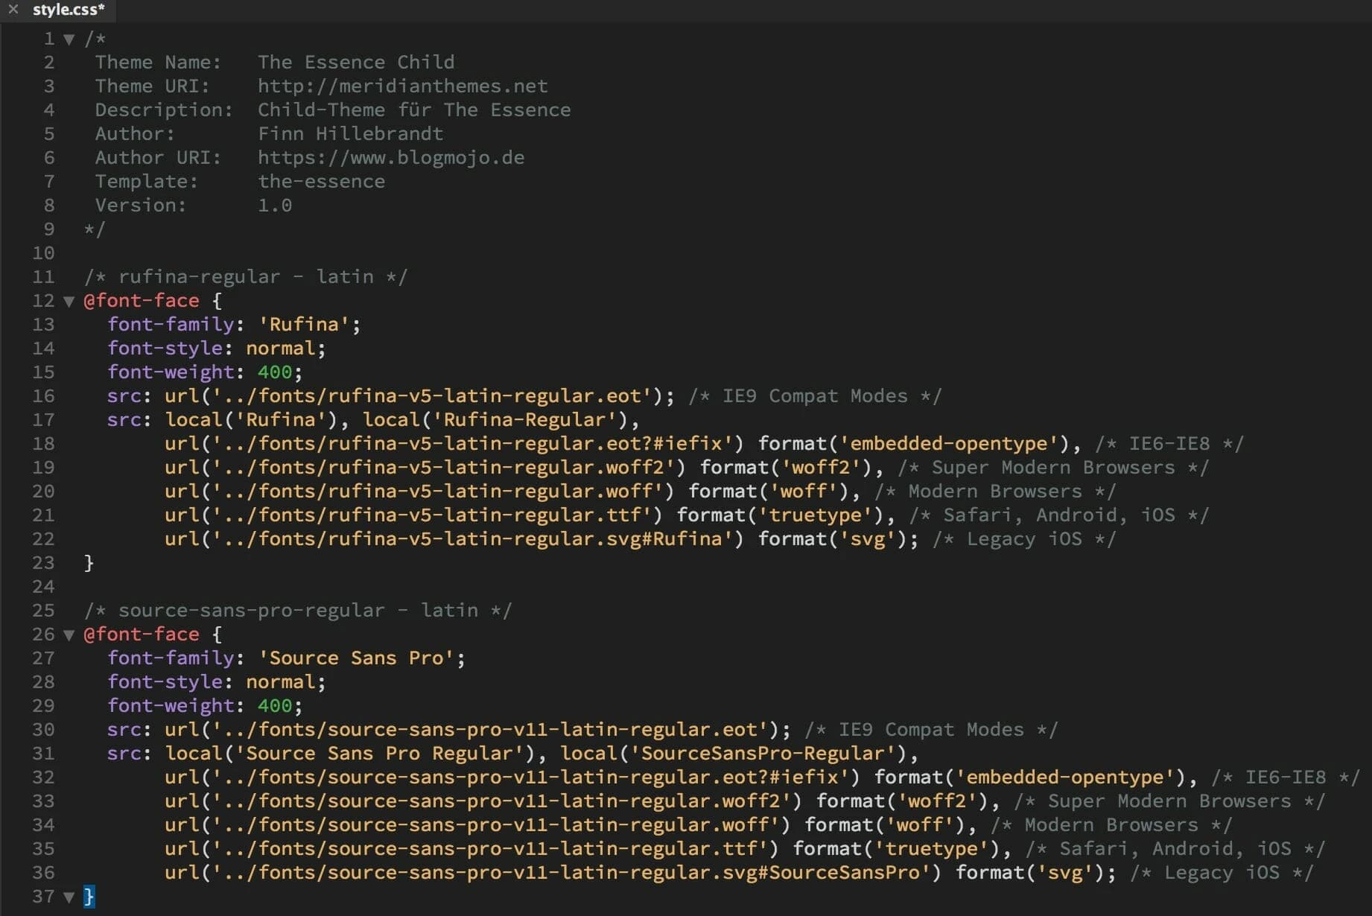Image resolution: width=1372 pixels, height=916 pixels.
Task: Collapse the theme header comment block
Action: (69, 39)
